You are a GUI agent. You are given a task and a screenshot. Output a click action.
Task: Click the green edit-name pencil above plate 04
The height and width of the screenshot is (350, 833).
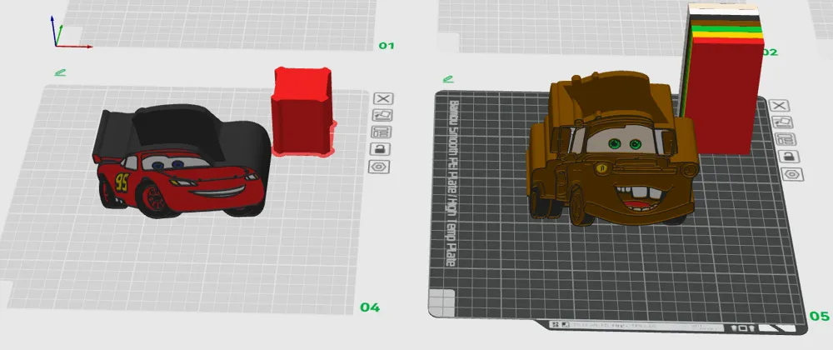tap(60, 72)
